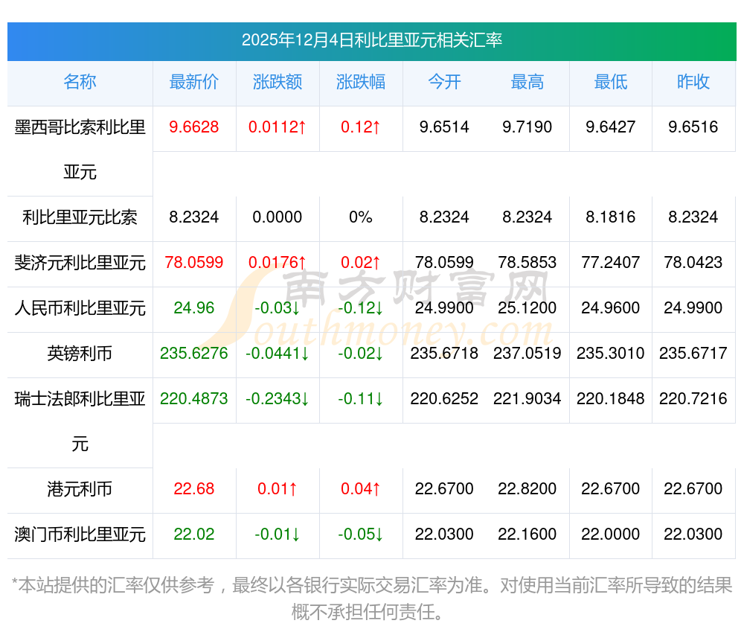
Task: Click the 涨跌额 column header
Action: tap(278, 82)
